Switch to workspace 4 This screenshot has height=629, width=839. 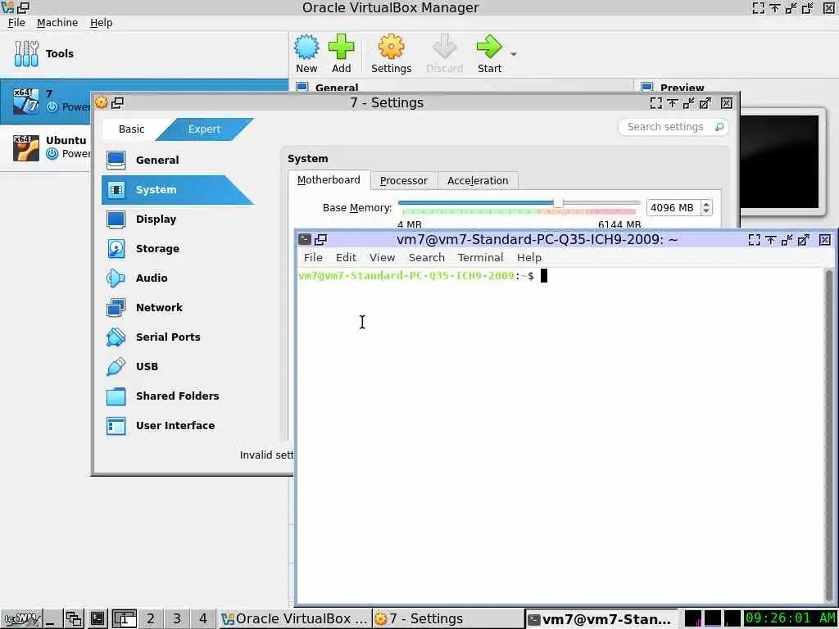click(203, 619)
